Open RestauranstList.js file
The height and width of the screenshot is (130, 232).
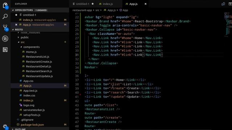[37, 57]
